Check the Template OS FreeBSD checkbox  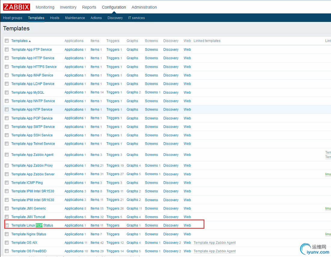point(7,251)
